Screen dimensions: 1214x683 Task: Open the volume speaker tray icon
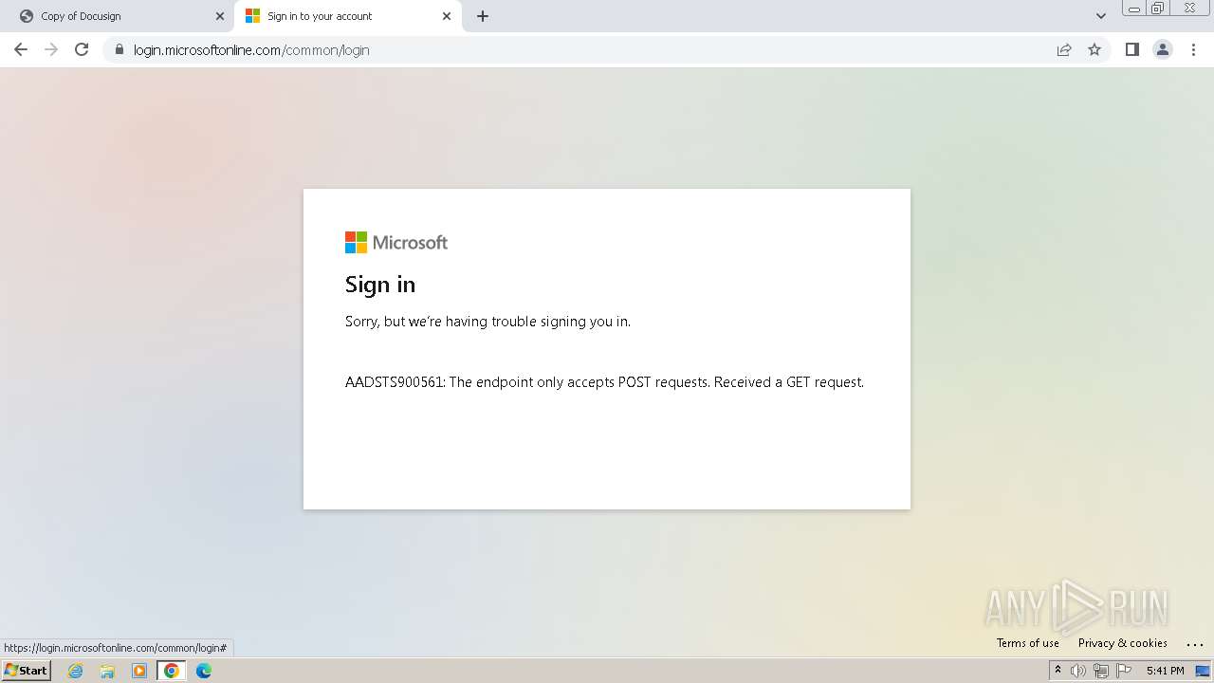tap(1078, 671)
